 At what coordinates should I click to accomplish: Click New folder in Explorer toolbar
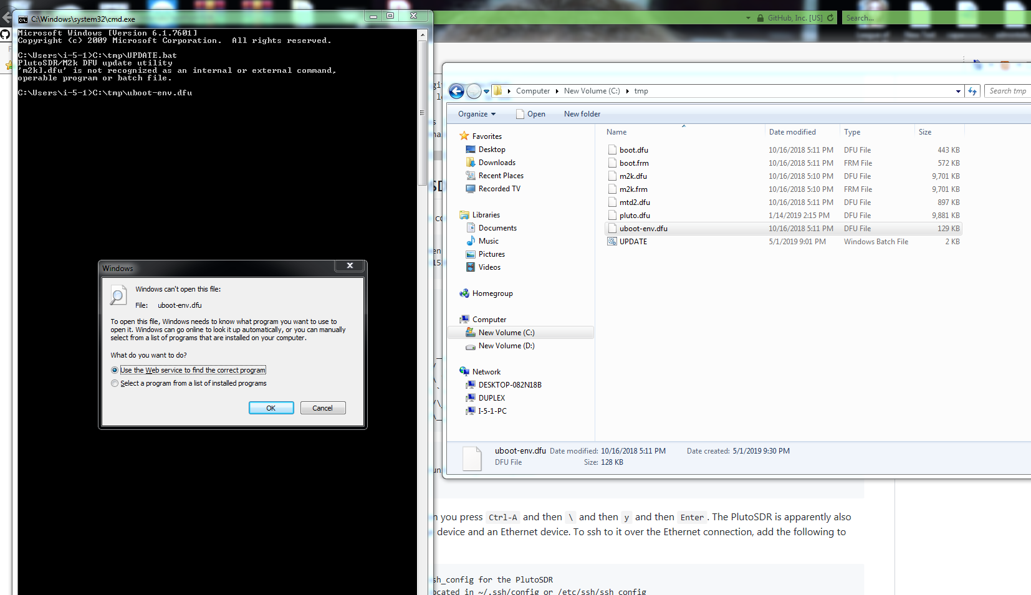[x=582, y=114]
